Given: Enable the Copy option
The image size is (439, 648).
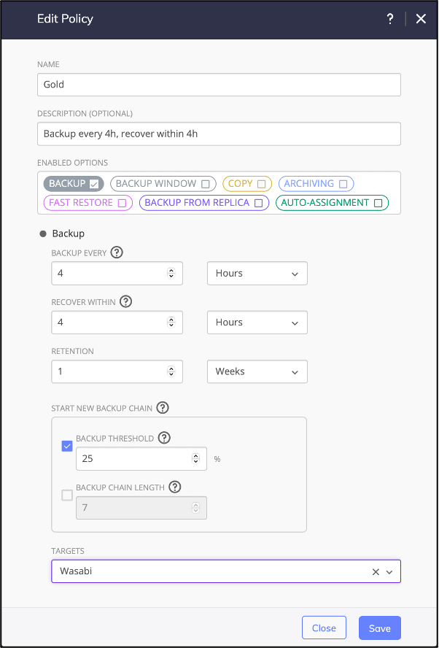Looking at the screenshot, I should tap(247, 184).
